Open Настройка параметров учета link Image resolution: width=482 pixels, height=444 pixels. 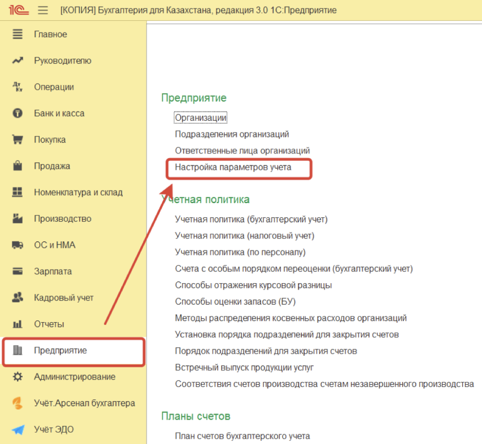click(x=233, y=167)
